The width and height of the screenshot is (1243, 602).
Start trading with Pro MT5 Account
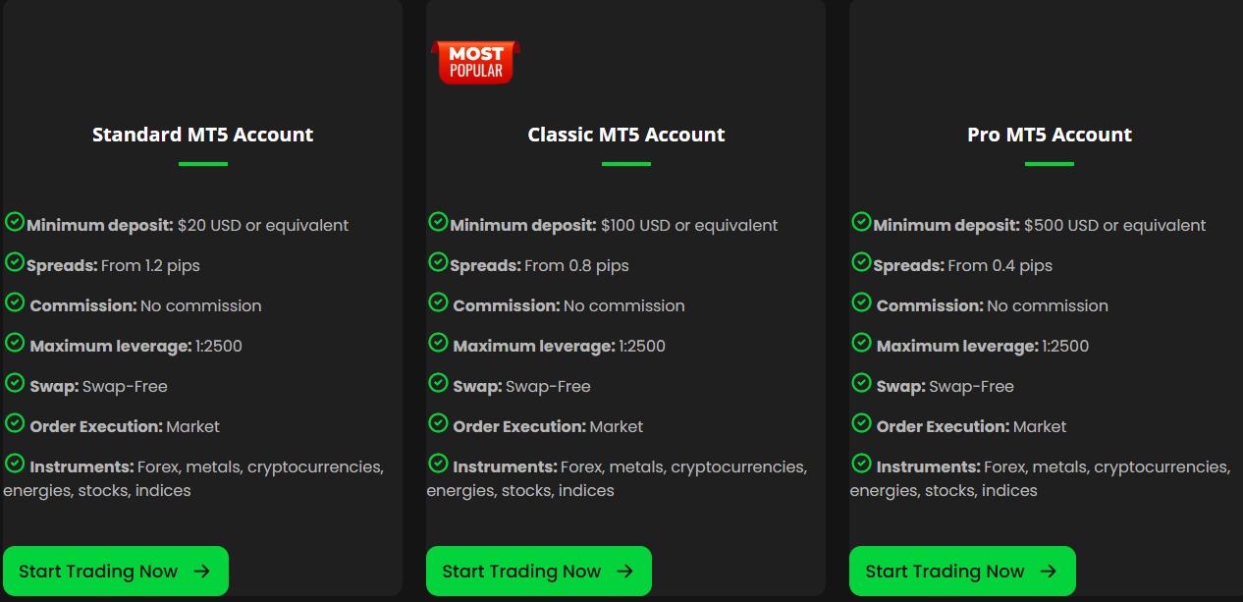(x=962, y=572)
